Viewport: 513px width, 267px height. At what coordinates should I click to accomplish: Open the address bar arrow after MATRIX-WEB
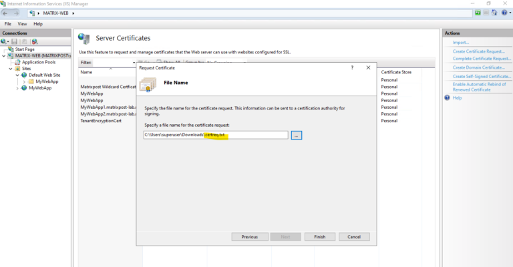[x=73, y=13]
